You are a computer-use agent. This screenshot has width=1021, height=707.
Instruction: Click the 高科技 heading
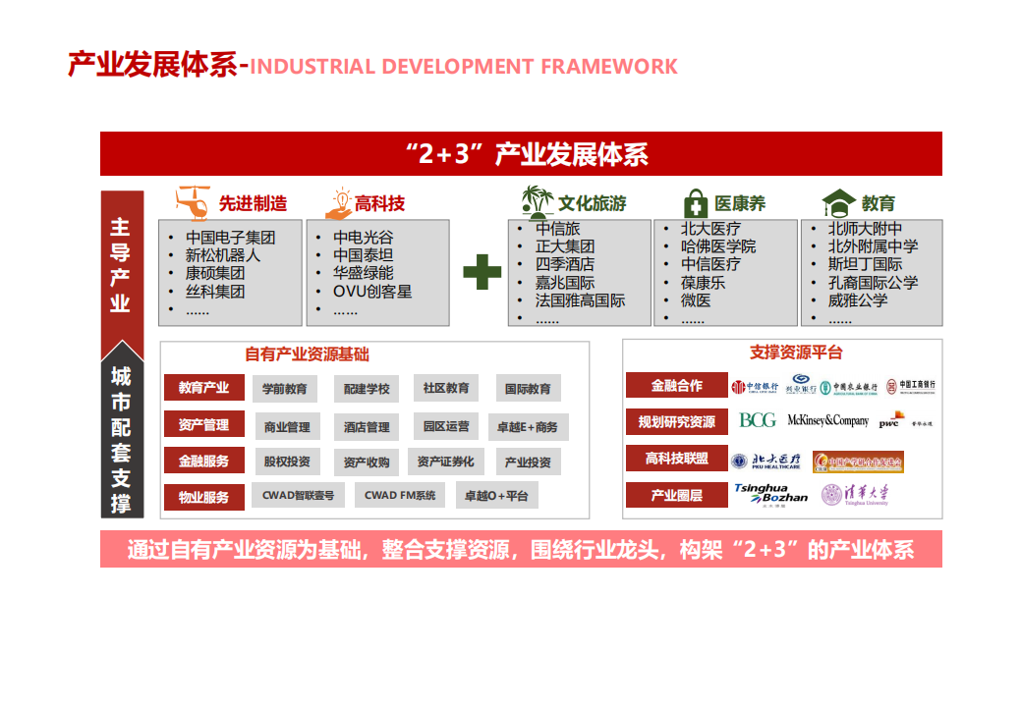tap(379, 203)
